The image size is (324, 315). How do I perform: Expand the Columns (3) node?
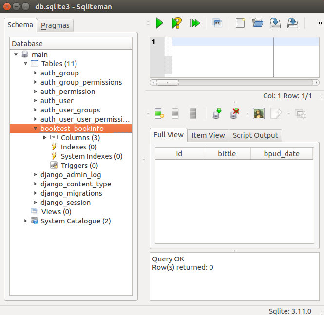pos(45,137)
